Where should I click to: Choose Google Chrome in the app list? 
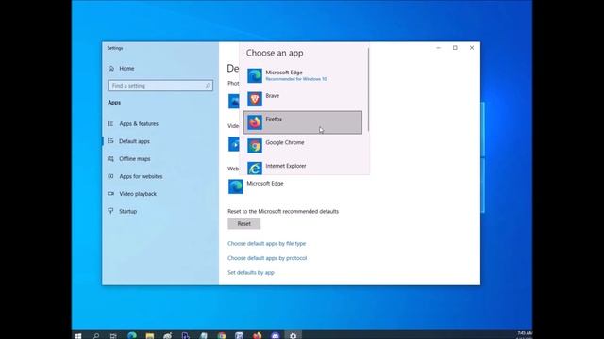click(303, 146)
